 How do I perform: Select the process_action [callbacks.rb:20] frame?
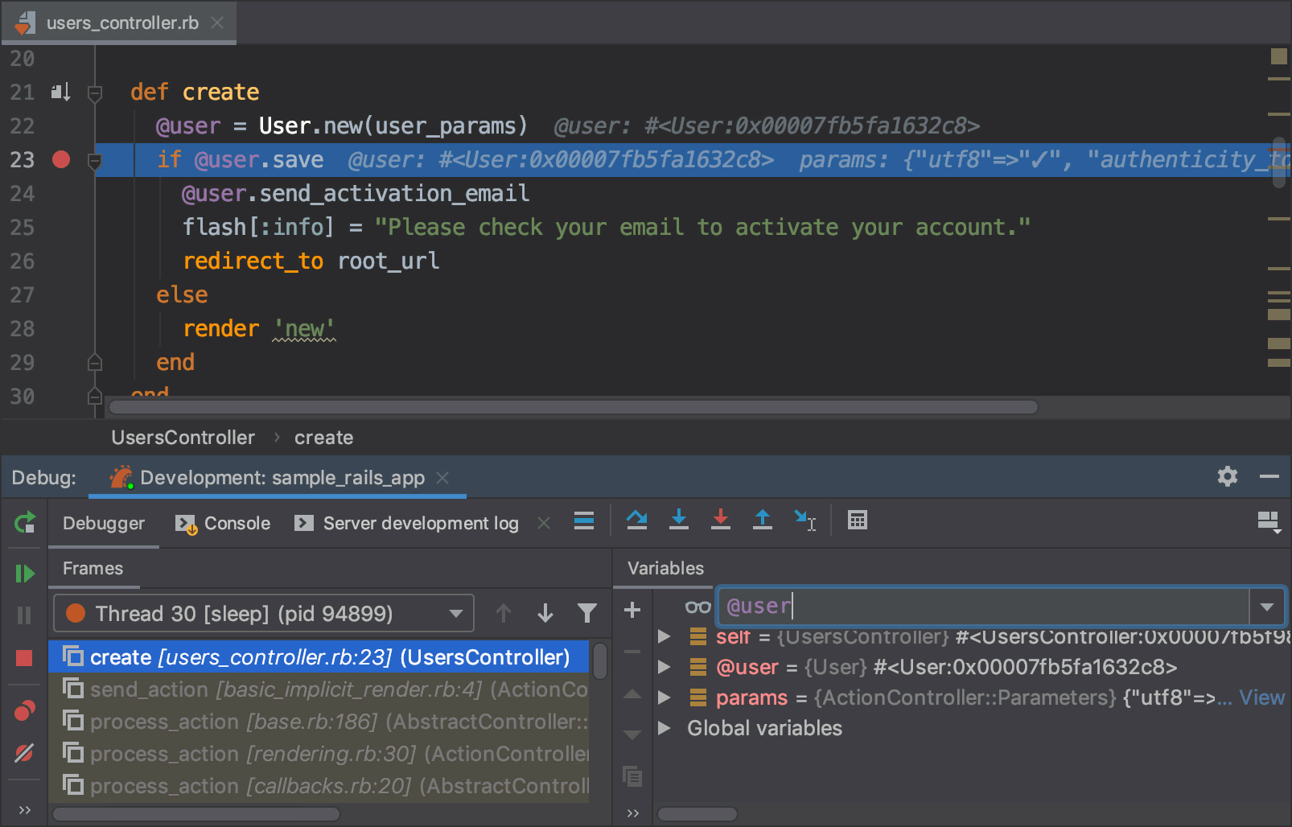click(x=319, y=786)
